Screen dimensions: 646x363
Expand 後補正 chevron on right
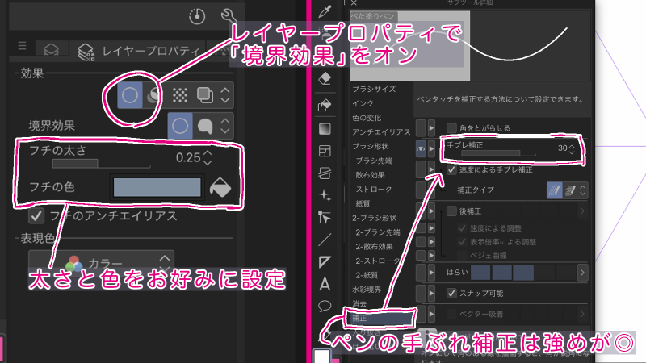pos(582,211)
